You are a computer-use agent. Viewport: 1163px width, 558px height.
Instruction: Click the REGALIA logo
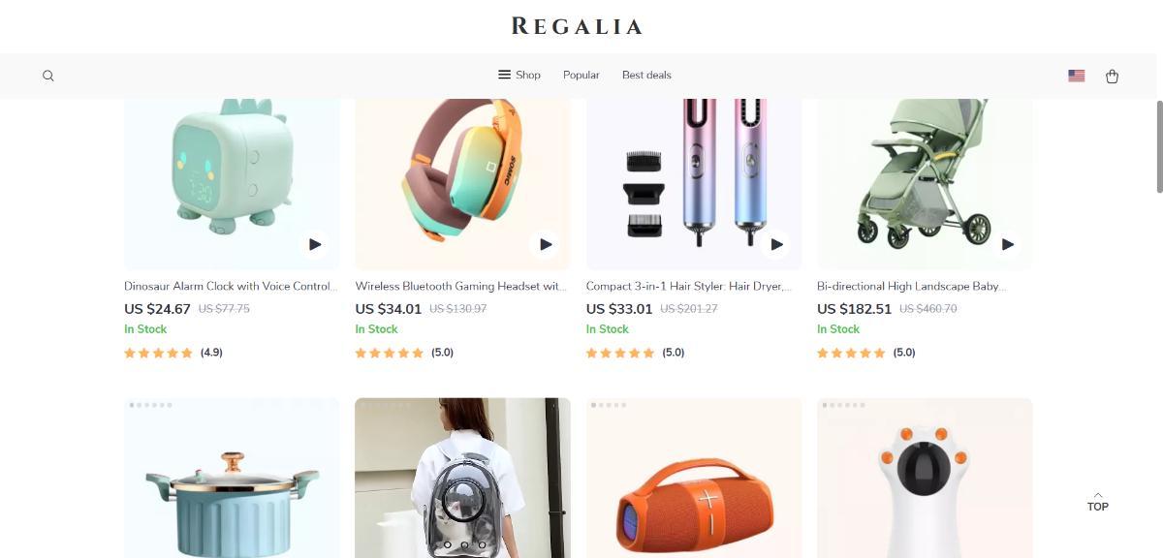(578, 26)
